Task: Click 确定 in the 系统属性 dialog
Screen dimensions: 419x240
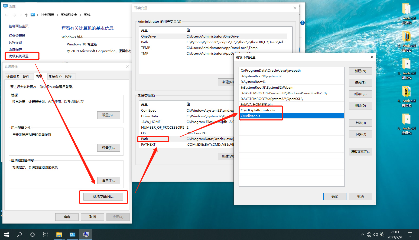Action: pyautogui.click(x=67, y=217)
